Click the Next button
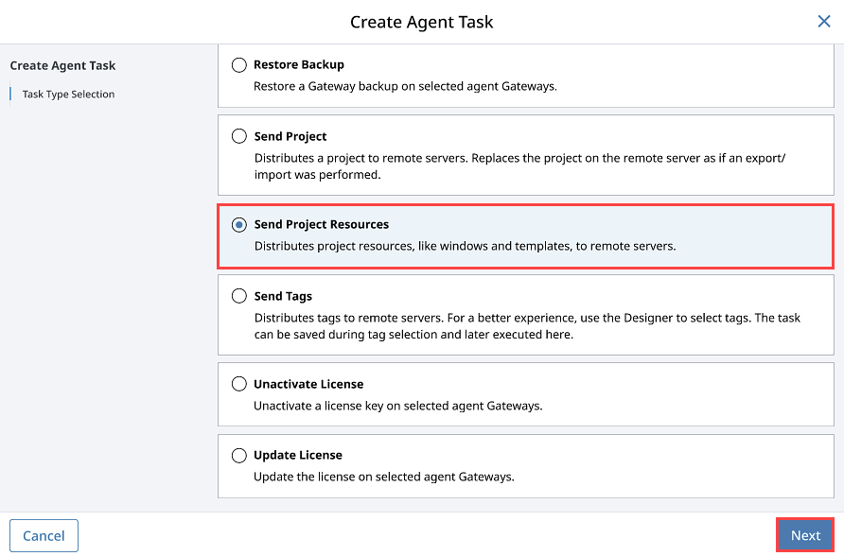The image size is (844, 556). coord(805,535)
